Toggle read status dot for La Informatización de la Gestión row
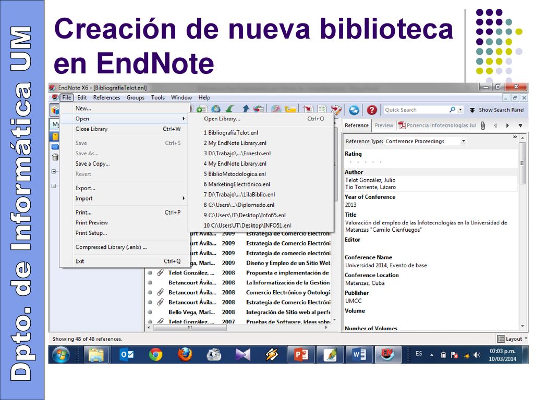The height and width of the screenshot is (400, 534). (x=150, y=283)
